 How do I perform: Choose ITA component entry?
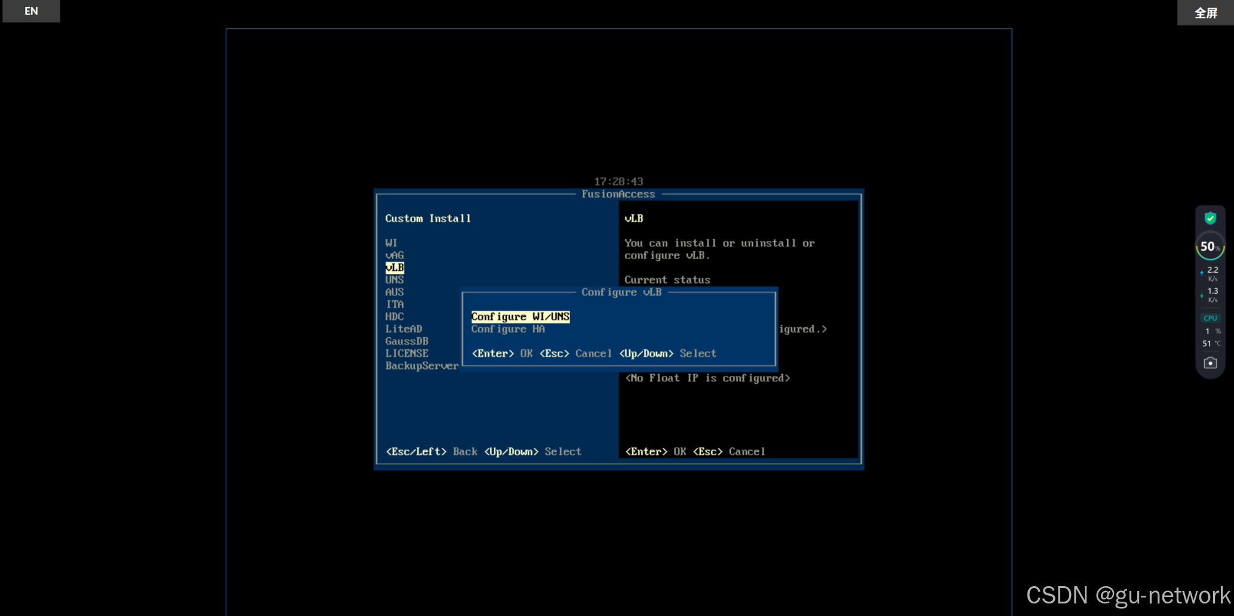click(394, 304)
